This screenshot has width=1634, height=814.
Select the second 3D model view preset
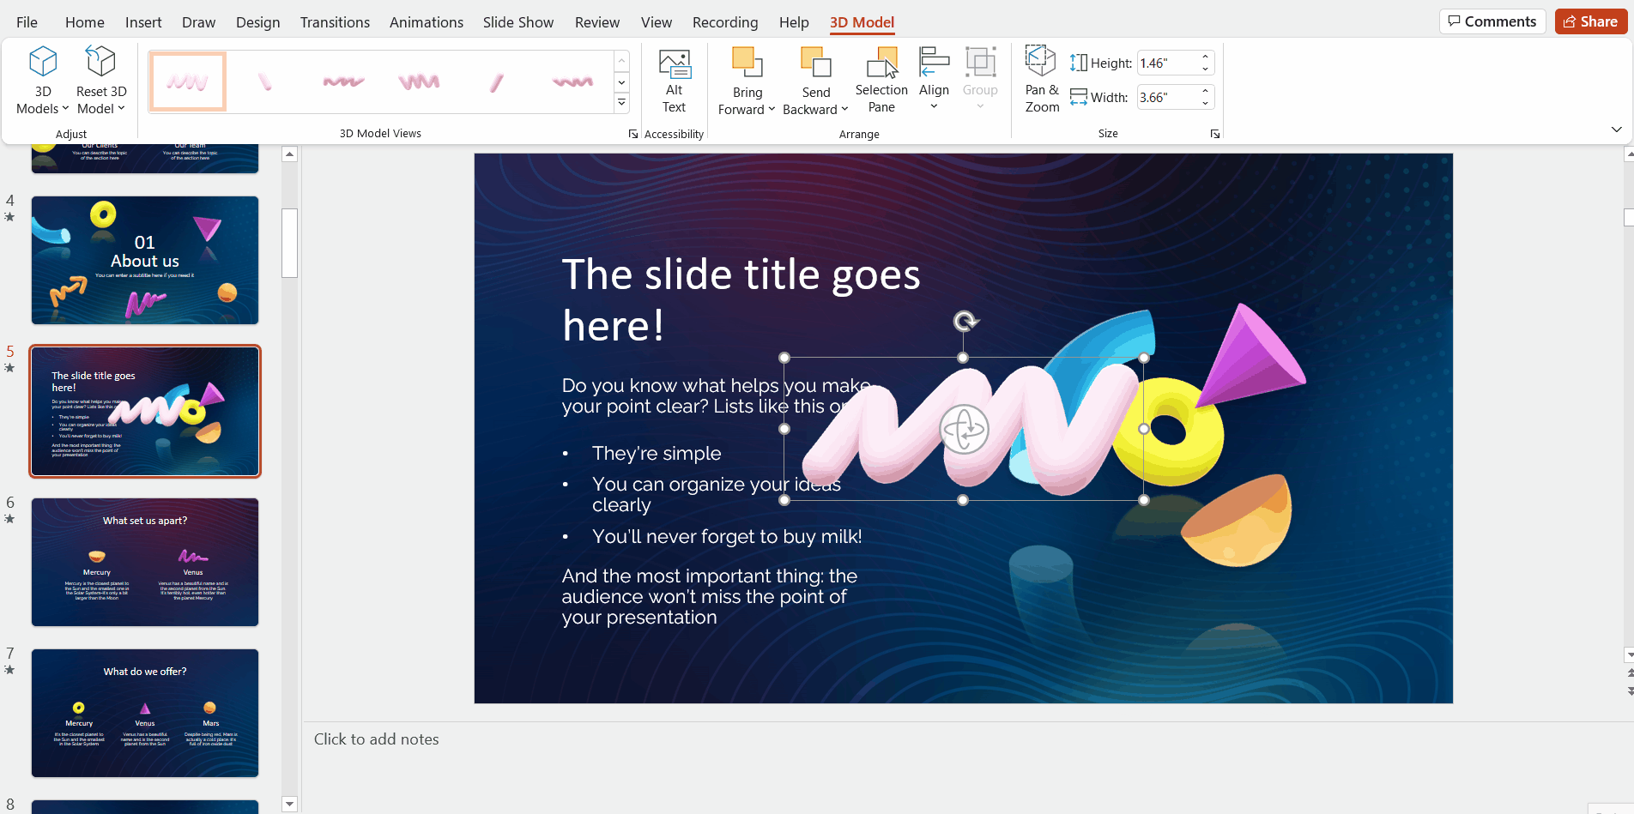(x=265, y=81)
